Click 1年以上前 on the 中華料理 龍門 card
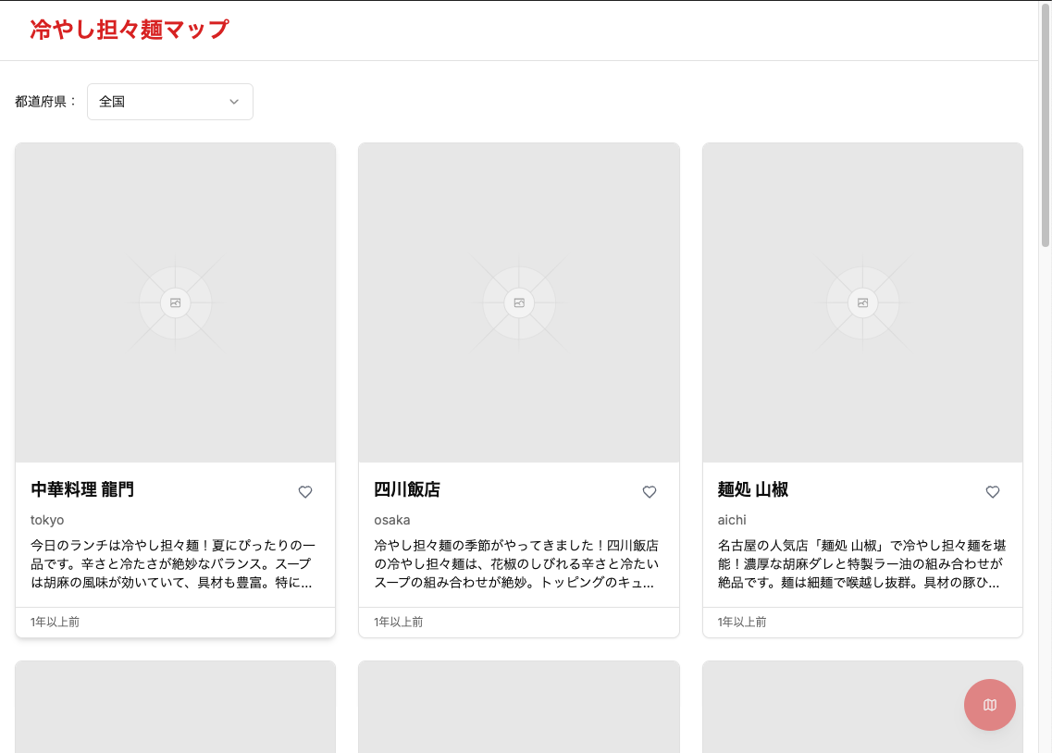Image resolution: width=1052 pixels, height=753 pixels. [55, 623]
